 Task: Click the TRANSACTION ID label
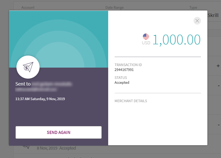point(128,65)
